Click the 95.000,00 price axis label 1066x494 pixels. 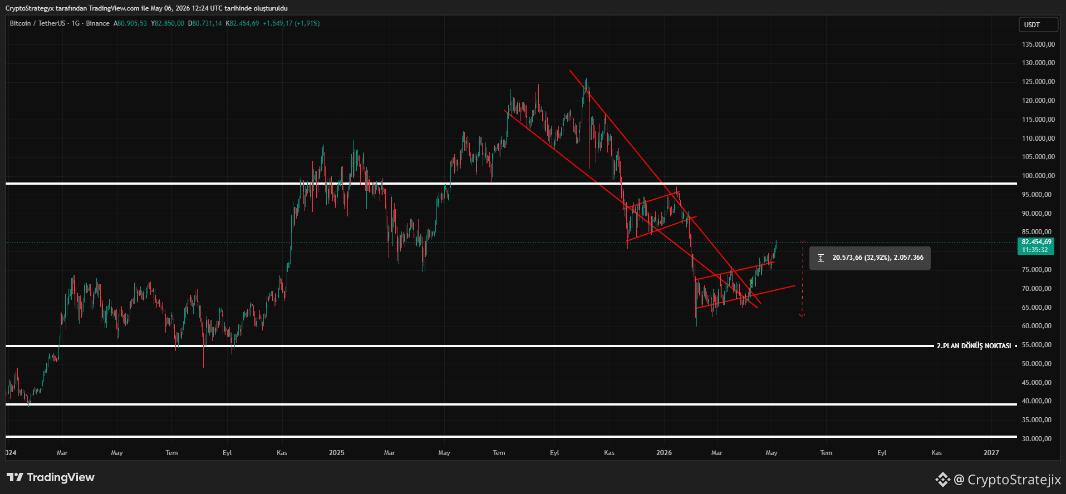point(1036,195)
